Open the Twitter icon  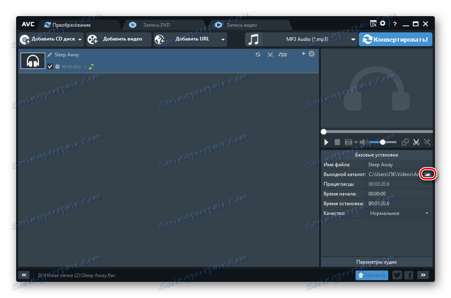pos(397,275)
